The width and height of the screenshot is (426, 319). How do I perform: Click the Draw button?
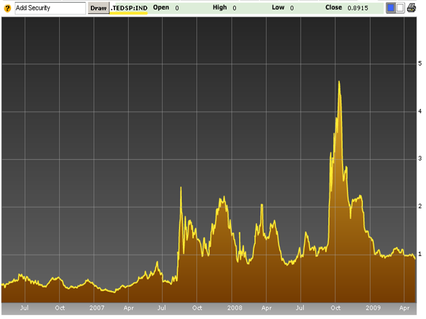(98, 8)
